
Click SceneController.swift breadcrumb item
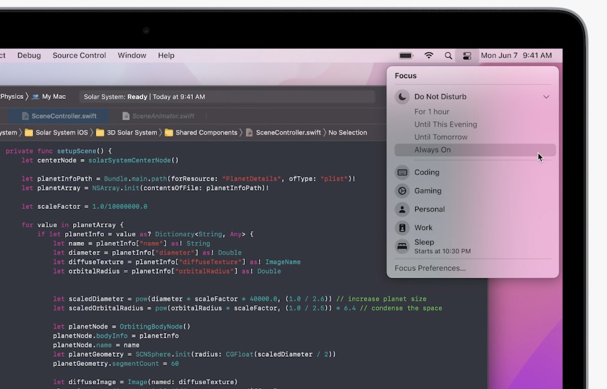pos(288,132)
